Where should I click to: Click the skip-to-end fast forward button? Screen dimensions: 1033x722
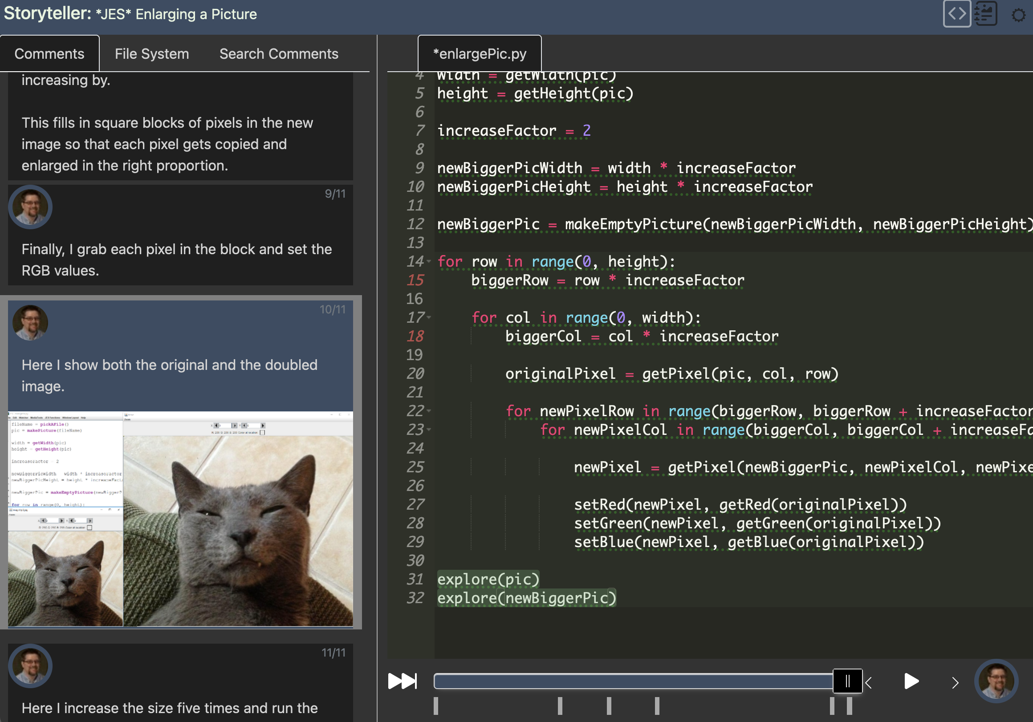[402, 681]
